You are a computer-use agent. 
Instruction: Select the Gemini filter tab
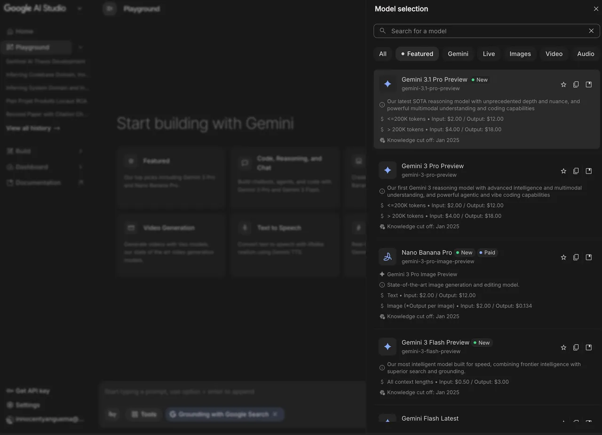[458, 54]
